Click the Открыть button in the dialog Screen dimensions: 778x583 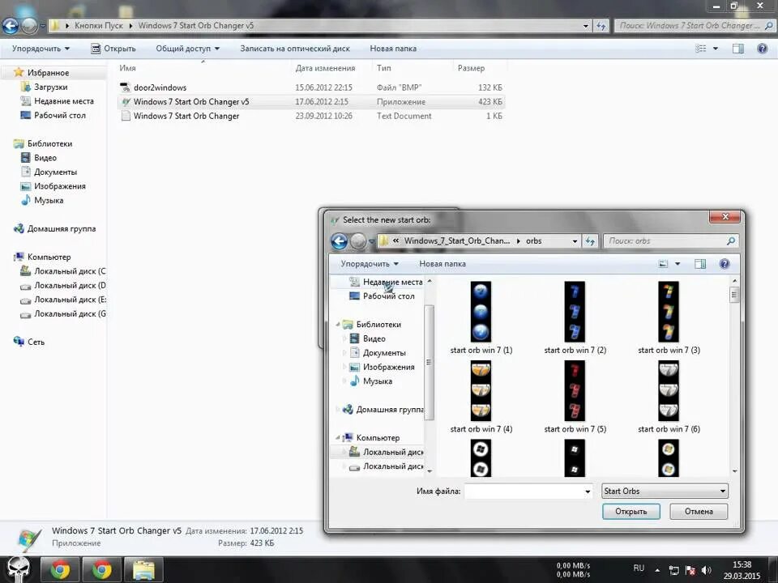tap(631, 511)
